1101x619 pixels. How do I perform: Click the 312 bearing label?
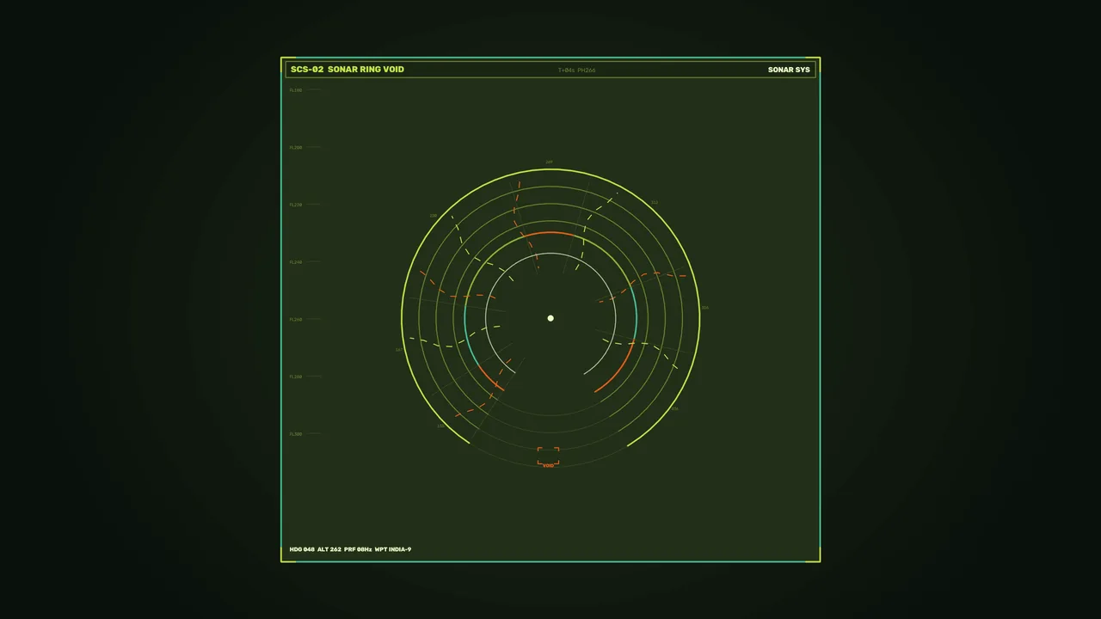point(655,203)
